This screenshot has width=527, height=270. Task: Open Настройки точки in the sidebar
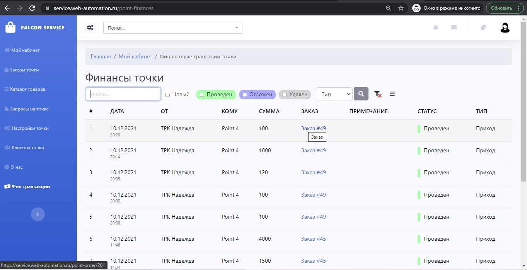coord(30,128)
